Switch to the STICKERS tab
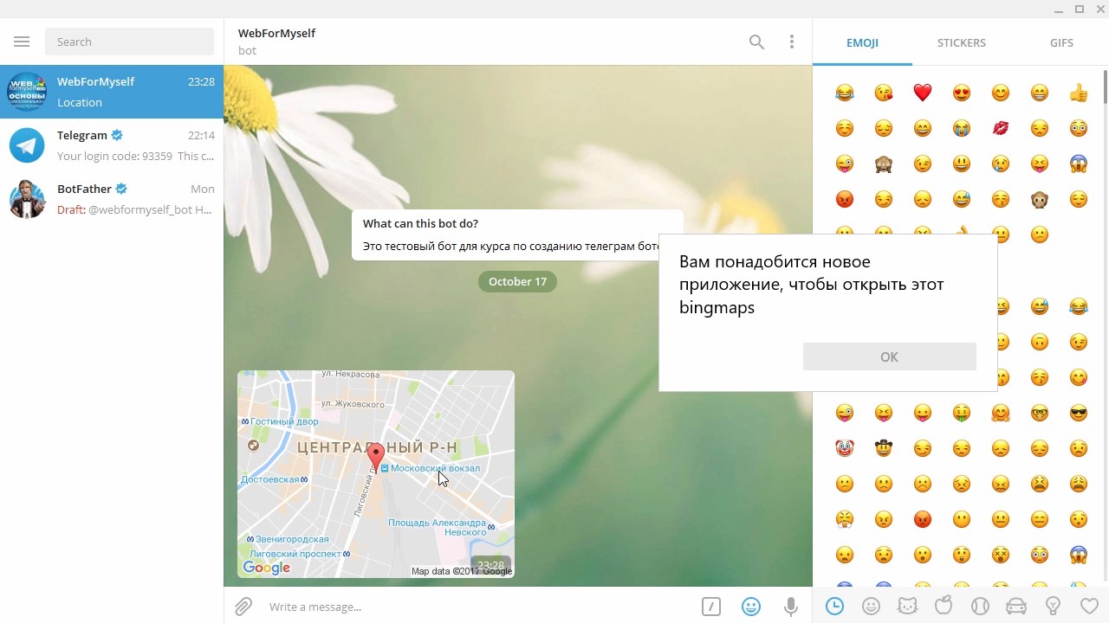Image resolution: width=1109 pixels, height=623 pixels. [961, 42]
